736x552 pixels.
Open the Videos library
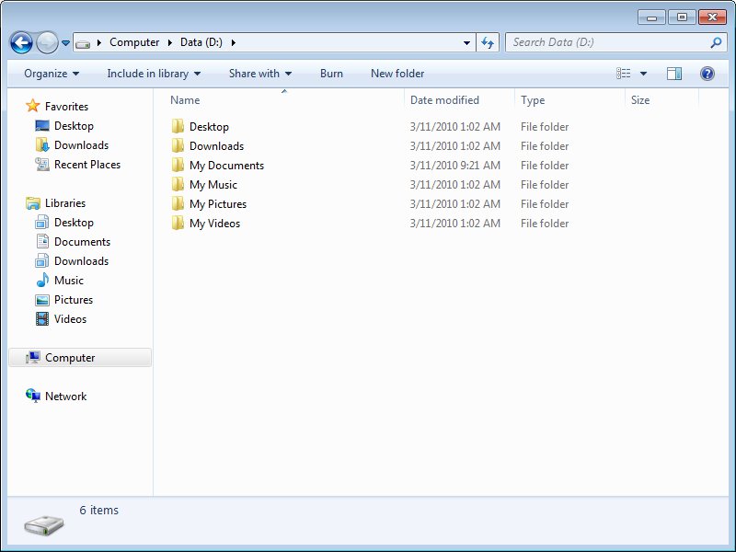point(61,318)
